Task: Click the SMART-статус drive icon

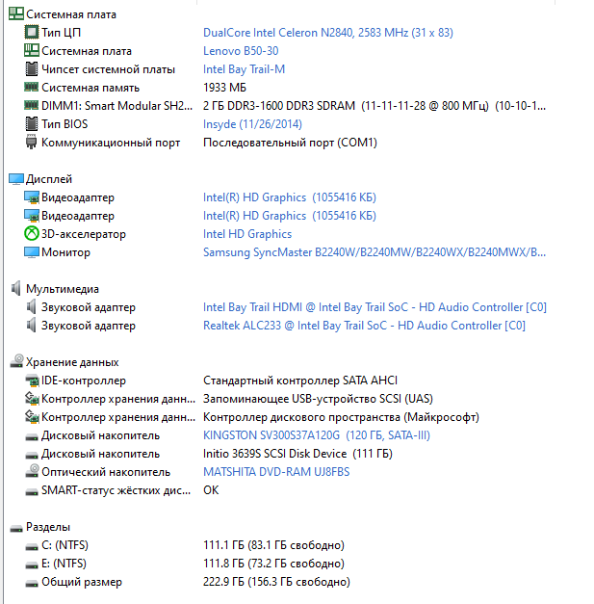Action: coord(32,492)
